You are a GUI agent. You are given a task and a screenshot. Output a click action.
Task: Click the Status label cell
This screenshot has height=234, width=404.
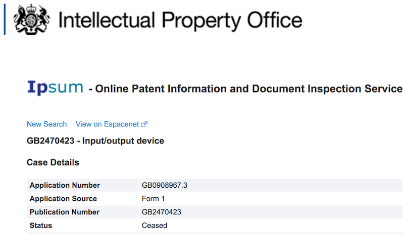(x=82, y=225)
